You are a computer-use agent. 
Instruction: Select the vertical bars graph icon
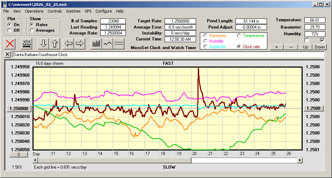[96, 44]
